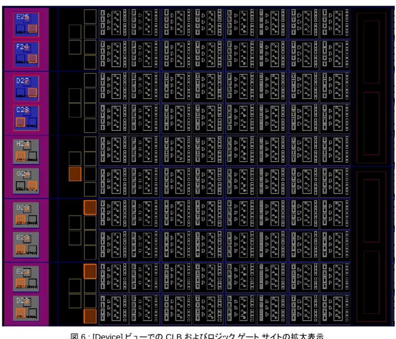This screenshot has height=339, width=396.
Task: Click orange-highlighted cell inside D27 pad
Action: point(32,92)
